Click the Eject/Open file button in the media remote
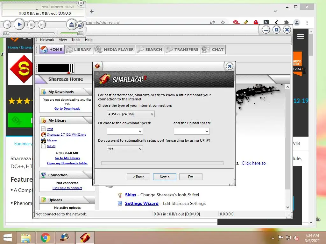 pyautogui.click(x=72, y=25)
